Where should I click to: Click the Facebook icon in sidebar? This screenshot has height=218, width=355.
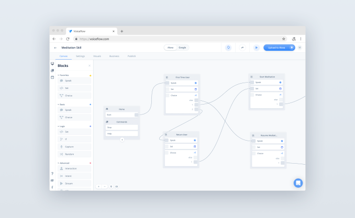coord(52,187)
